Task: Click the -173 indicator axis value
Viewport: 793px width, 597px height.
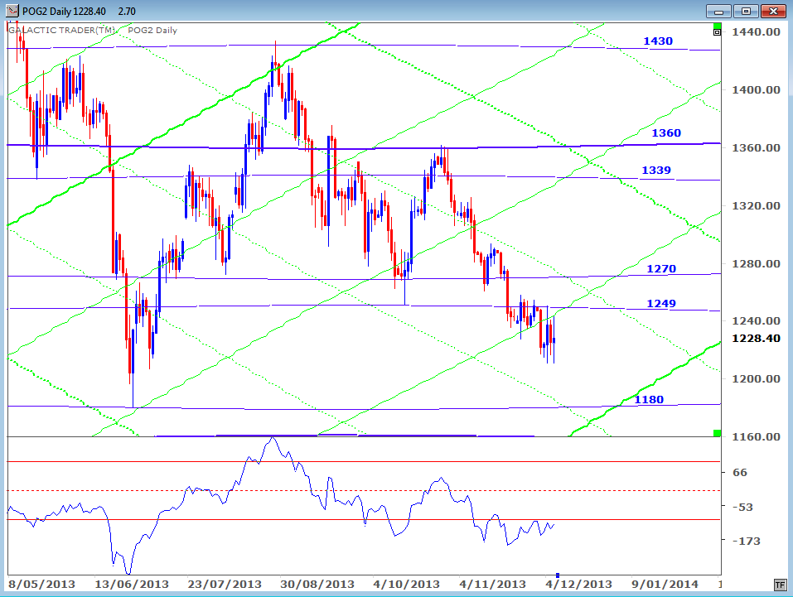Action: tap(747, 541)
